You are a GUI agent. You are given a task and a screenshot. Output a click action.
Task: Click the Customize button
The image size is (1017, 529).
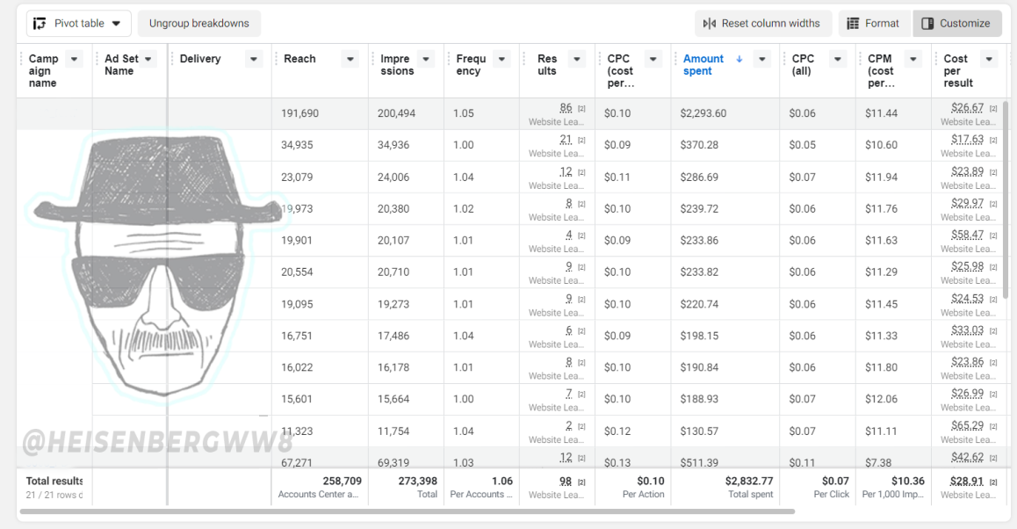(x=956, y=24)
